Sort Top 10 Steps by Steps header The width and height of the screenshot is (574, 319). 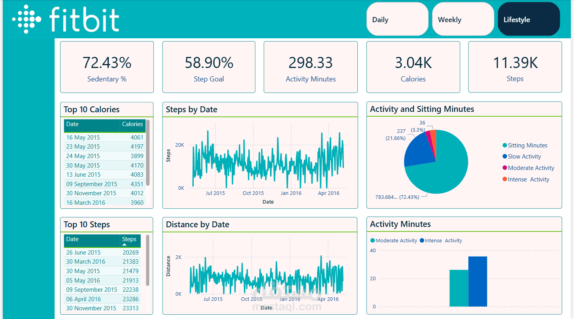point(130,240)
